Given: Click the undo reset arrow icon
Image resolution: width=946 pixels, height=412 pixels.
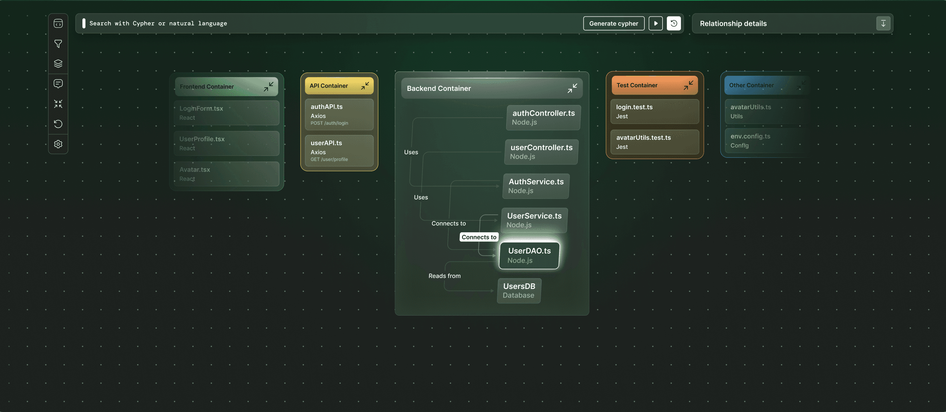Looking at the screenshot, I should coord(58,124).
